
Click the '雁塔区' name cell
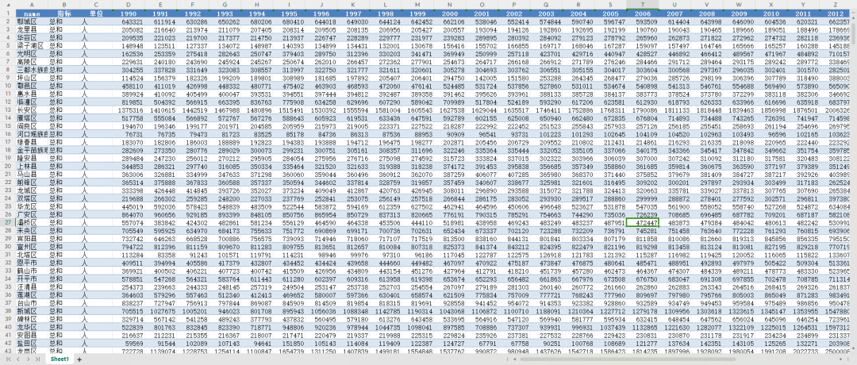pos(32,117)
